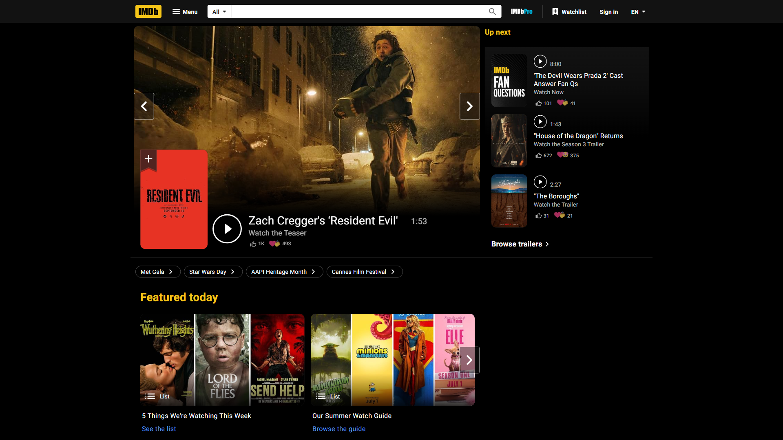Play 'The Devil Wears Prada 2' Fan Qs video
Image resolution: width=783 pixels, height=440 pixels.
(540, 62)
